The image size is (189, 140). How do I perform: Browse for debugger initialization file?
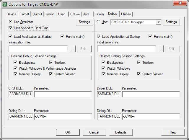click(161, 49)
